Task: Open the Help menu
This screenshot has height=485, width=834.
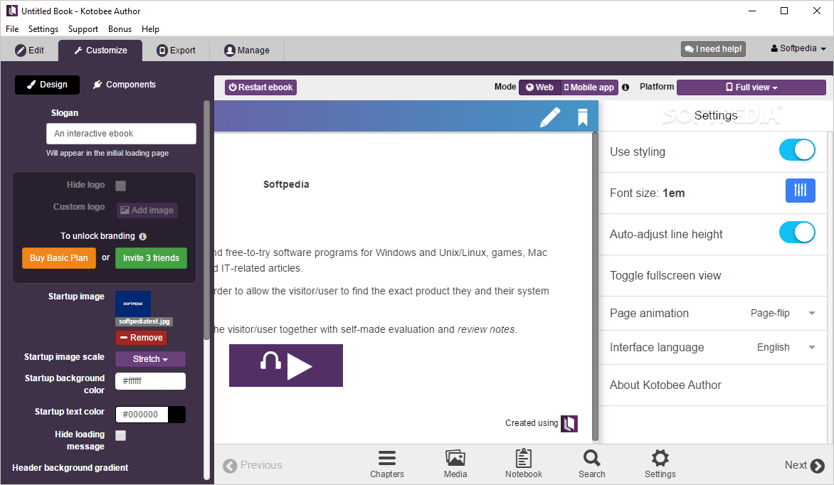Action: pyautogui.click(x=151, y=29)
